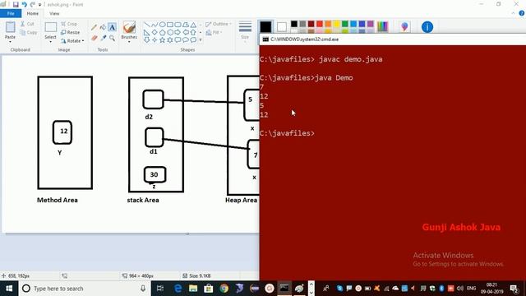Open the shape Outline dropdown
Viewport: 526px width, 296px height.
[x=219, y=24]
